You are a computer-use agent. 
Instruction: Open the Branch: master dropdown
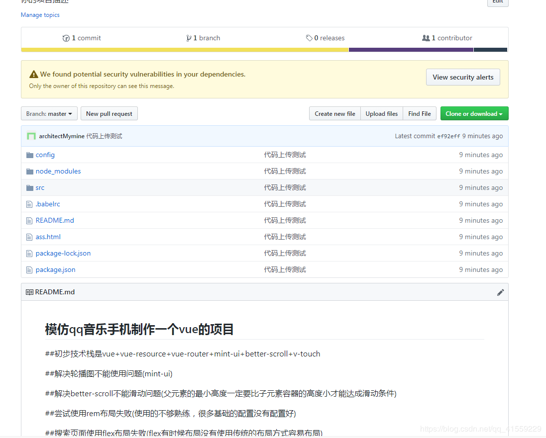click(x=49, y=114)
